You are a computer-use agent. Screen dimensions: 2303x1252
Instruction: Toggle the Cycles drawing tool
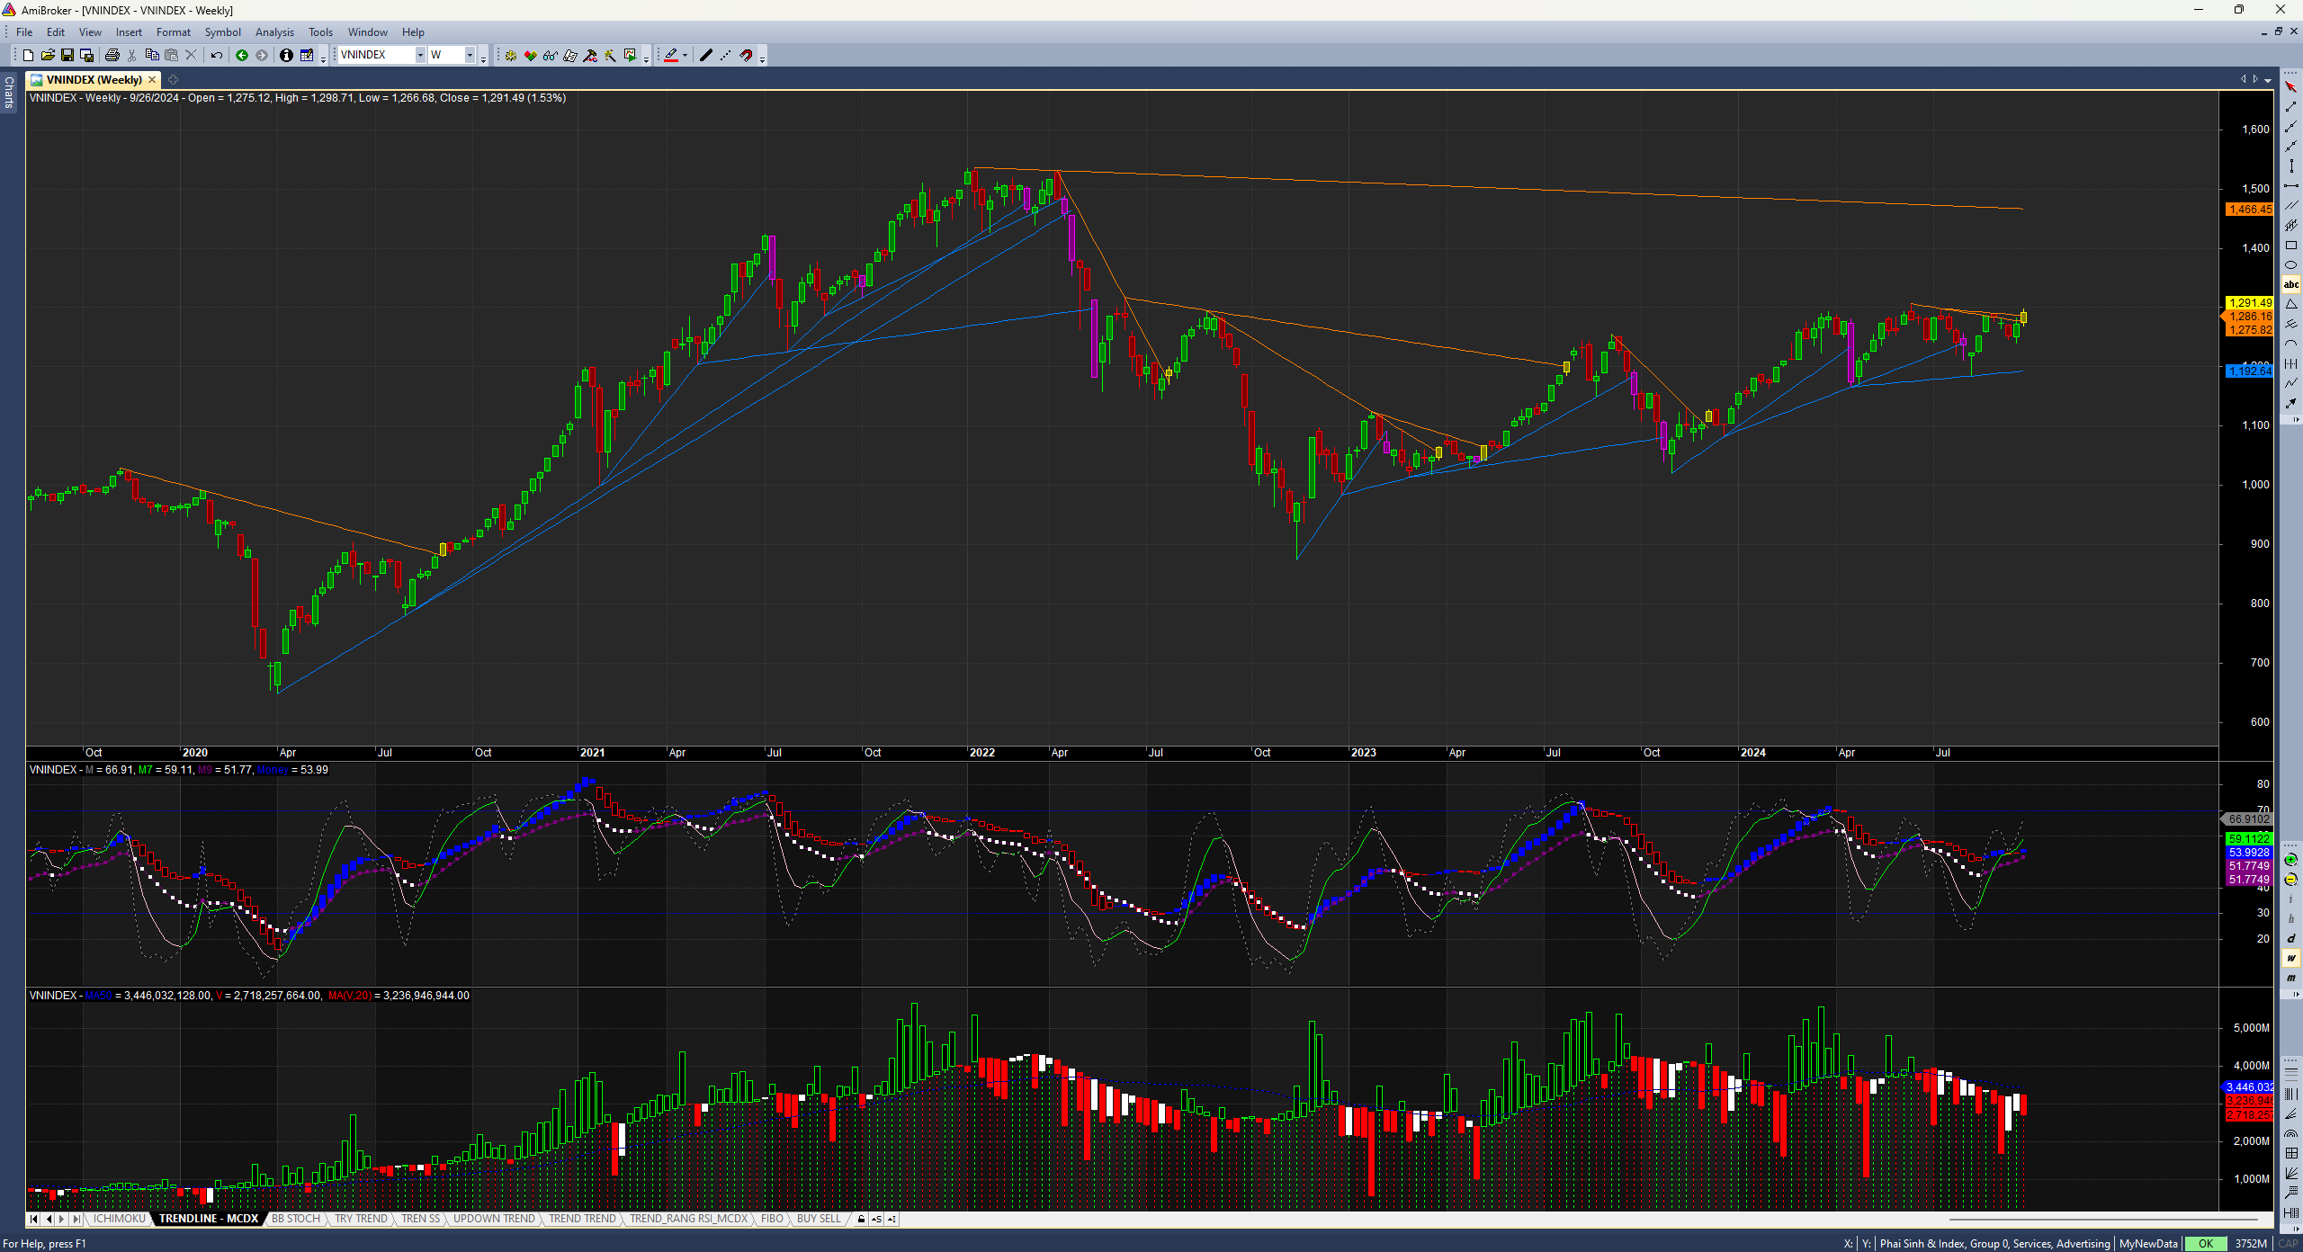coord(2291,363)
